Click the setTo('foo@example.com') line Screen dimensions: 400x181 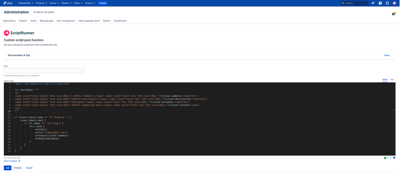51,133
